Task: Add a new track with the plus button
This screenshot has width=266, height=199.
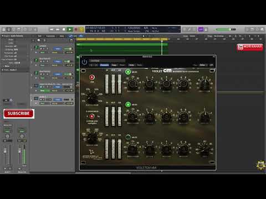Action: click(33, 40)
